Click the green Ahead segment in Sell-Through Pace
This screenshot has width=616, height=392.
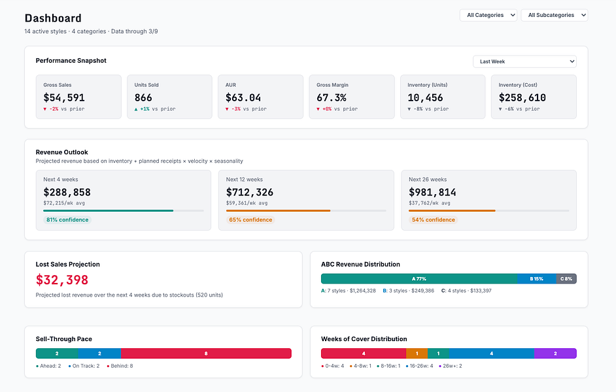pos(57,353)
